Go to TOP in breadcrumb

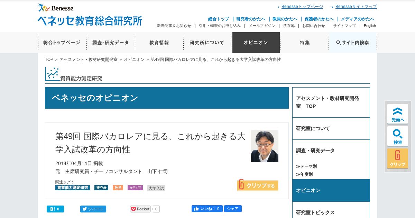click(x=49, y=60)
